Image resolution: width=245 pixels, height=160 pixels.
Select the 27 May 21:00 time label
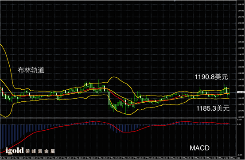coord(138,158)
